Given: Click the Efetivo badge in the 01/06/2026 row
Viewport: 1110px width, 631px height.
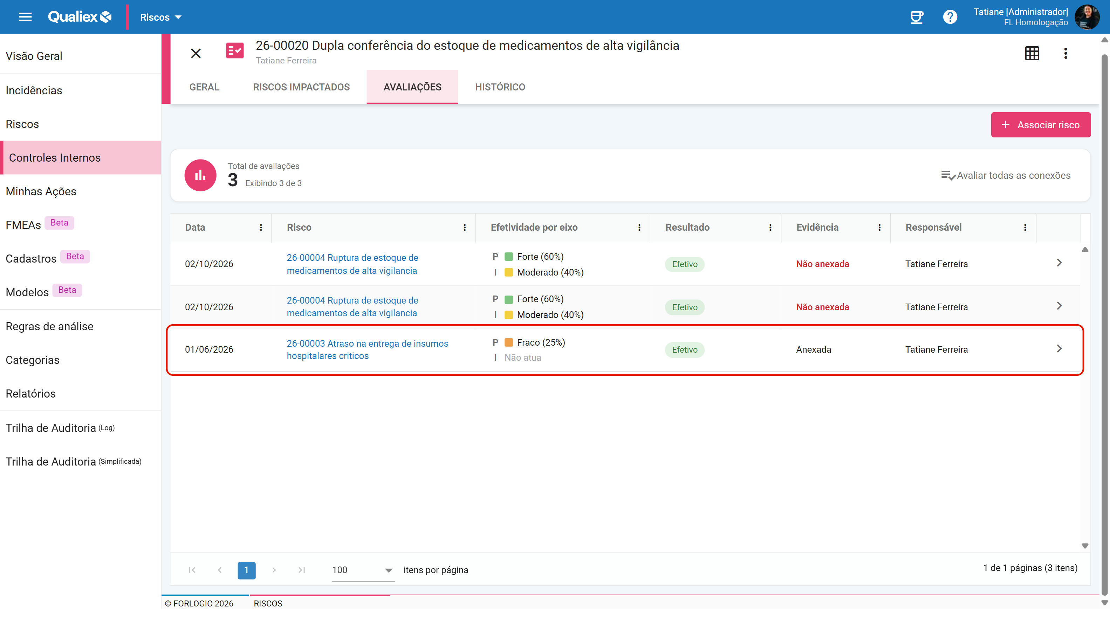Looking at the screenshot, I should (x=685, y=349).
